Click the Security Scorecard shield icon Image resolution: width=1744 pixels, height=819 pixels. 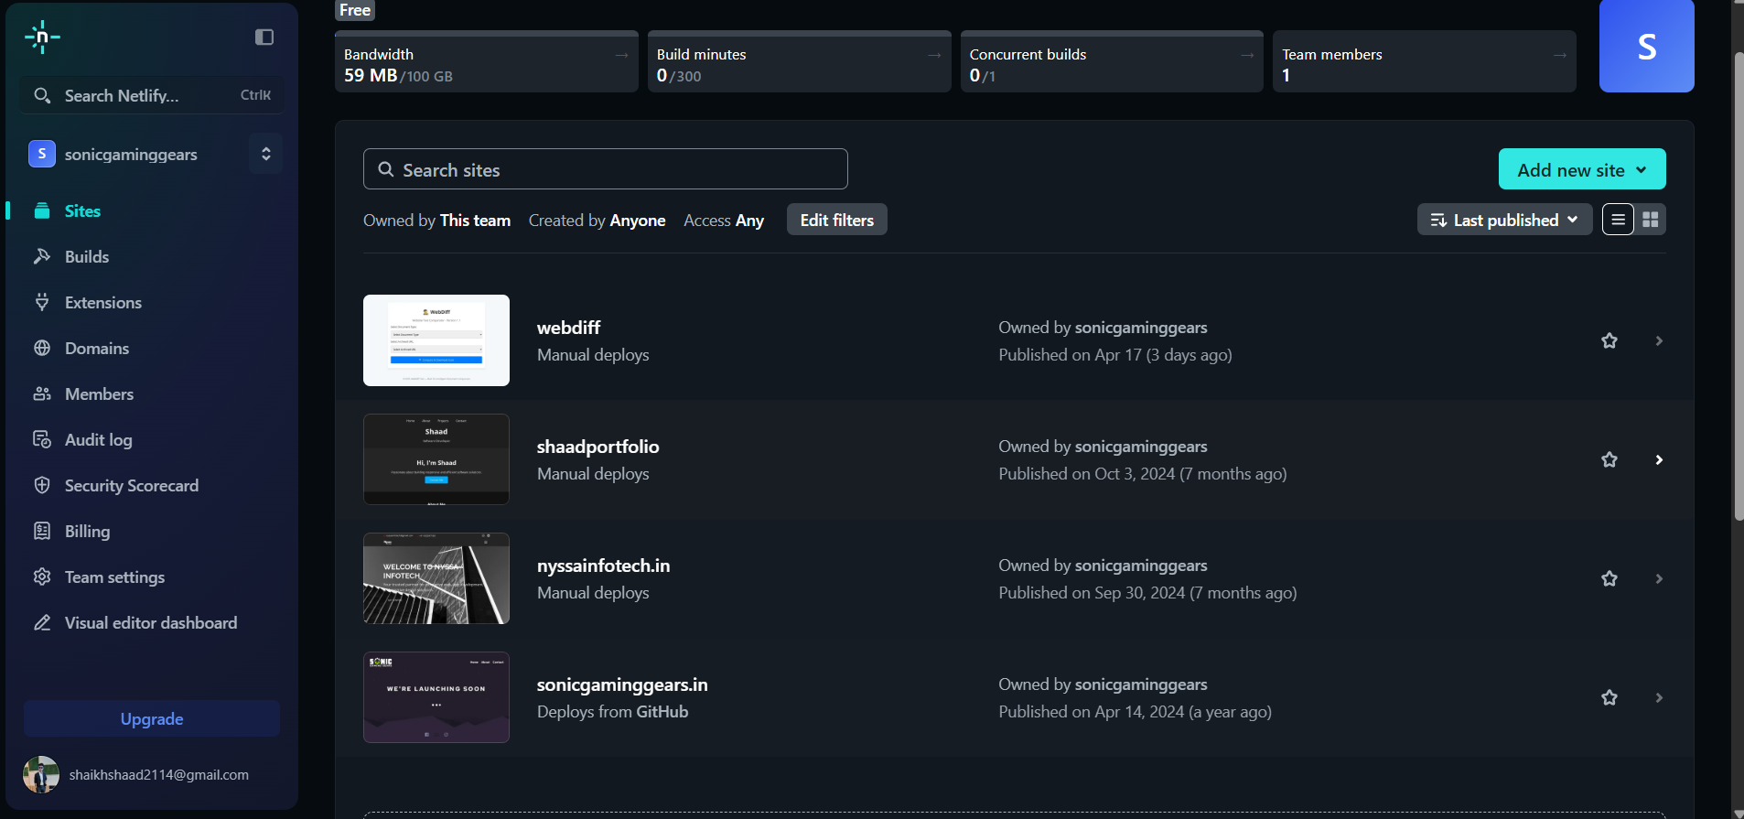click(42, 485)
